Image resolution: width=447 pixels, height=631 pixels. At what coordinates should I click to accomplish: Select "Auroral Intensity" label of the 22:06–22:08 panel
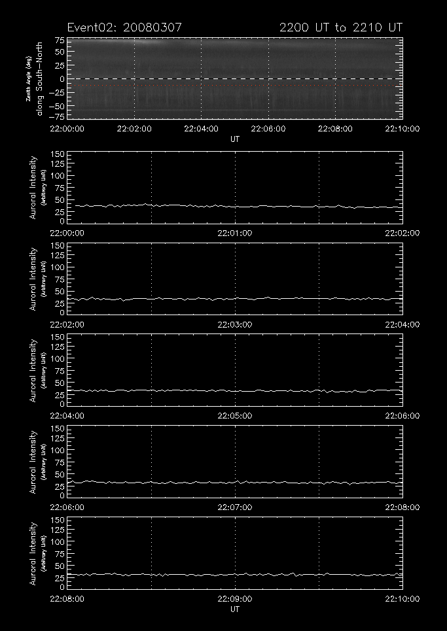click(33, 462)
